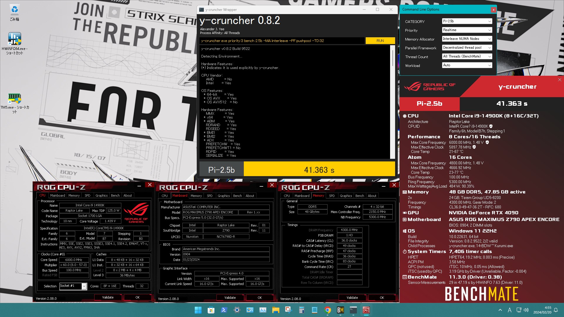Open the Settings gear icon in the taskbar
The height and width of the screenshot is (317, 564).
coord(237,310)
